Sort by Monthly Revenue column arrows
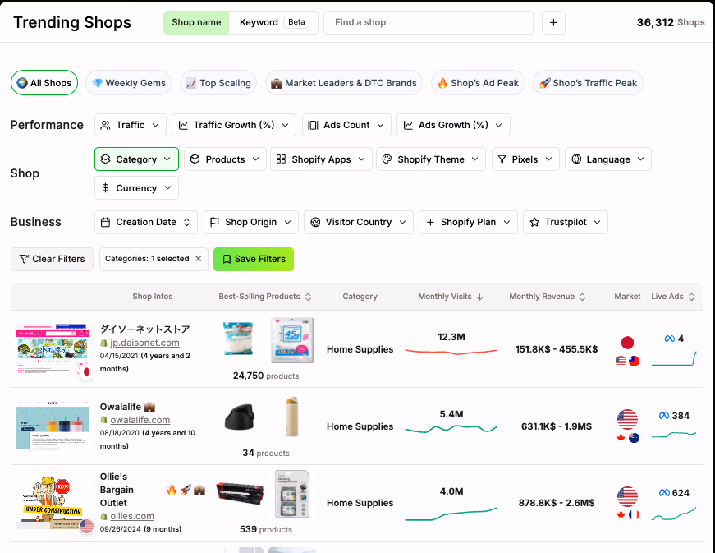 click(x=582, y=297)
